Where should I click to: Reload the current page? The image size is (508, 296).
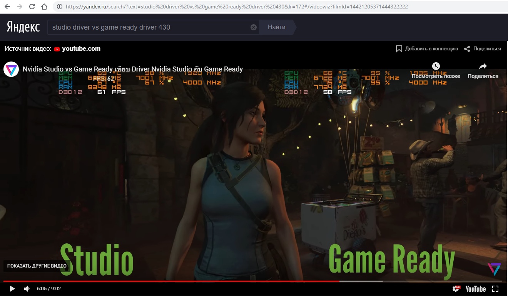(32, 7)
